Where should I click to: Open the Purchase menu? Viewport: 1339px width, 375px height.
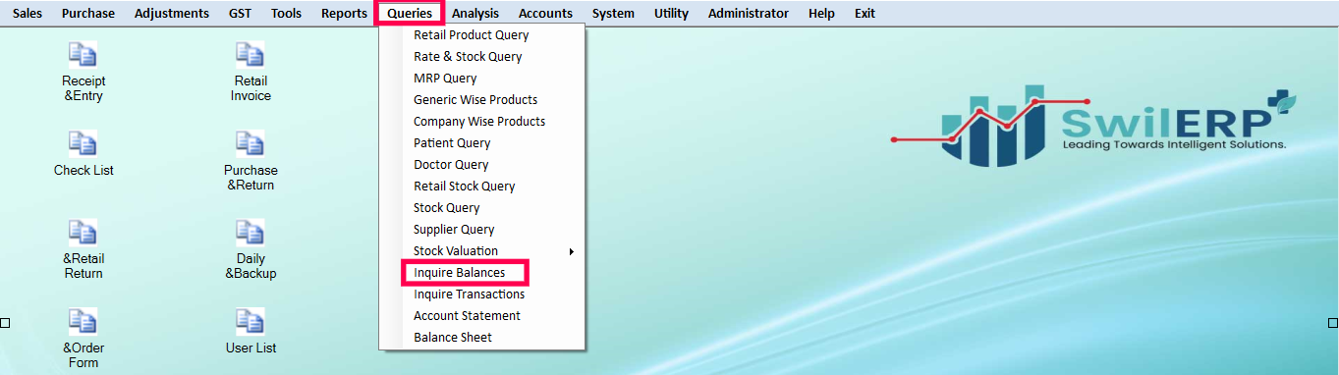click(x=88, y=14)
